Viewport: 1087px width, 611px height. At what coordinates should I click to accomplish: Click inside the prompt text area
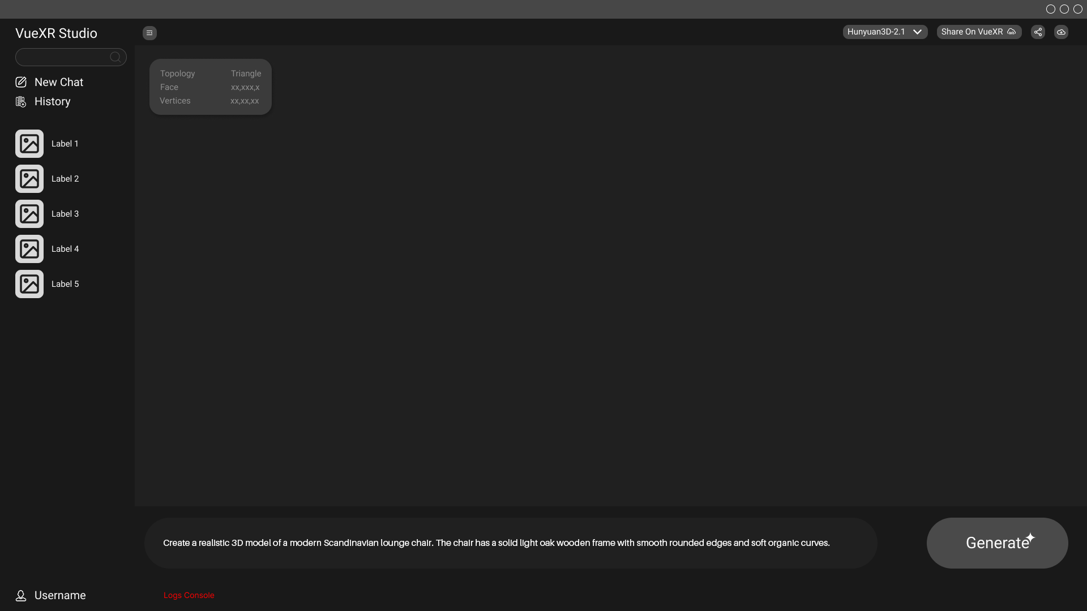pyautogui.click(x=510, y=543)
